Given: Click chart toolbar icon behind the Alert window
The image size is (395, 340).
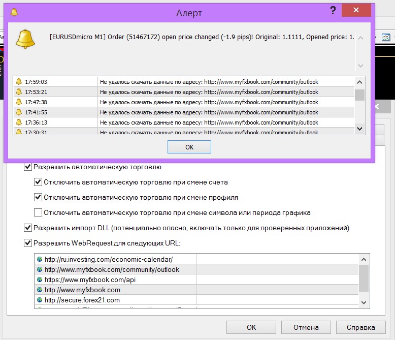Looking at the screenshot, I should point(386,38).
